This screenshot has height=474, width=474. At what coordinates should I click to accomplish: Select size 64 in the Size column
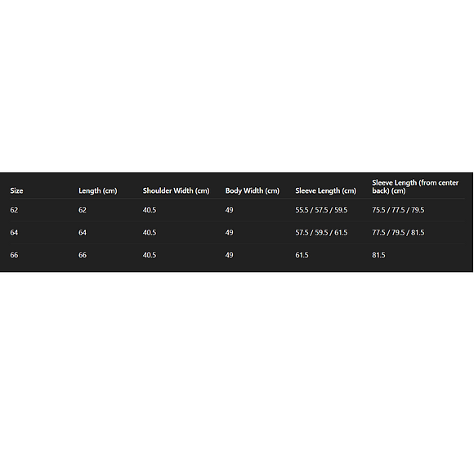pyautogui.click(x=14, y=232)
